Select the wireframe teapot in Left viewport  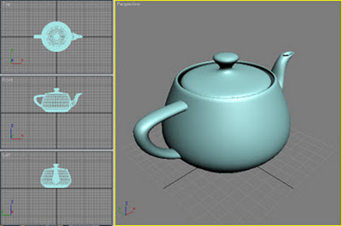[57, 175]
